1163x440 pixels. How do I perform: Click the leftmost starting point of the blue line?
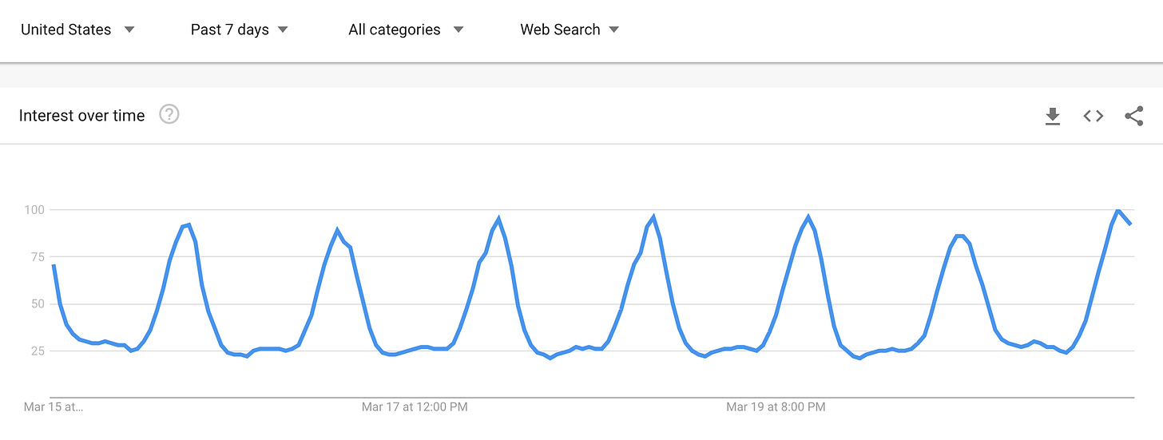coord(54,266)
